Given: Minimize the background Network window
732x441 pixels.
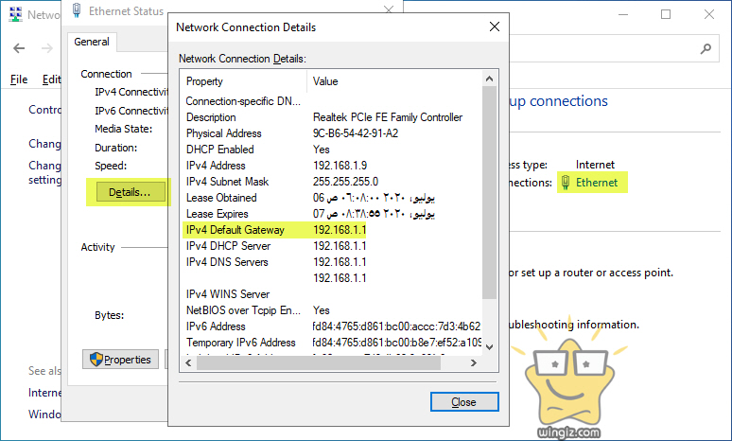Looking at the screenshot, I should (622, 14).
